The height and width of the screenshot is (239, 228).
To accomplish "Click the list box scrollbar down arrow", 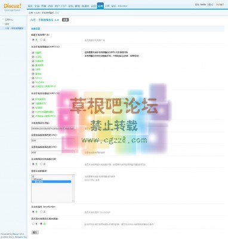I will click(x=73, y=201).
